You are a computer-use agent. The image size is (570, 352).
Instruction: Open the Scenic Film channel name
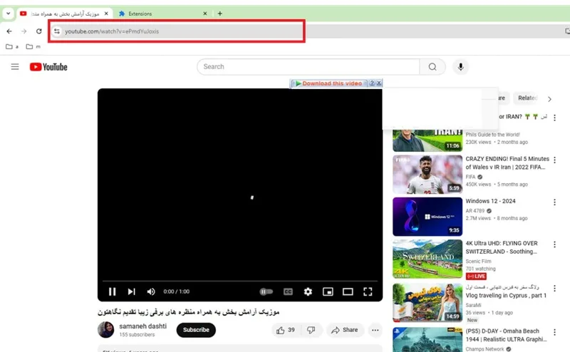[x=478, y=261]
